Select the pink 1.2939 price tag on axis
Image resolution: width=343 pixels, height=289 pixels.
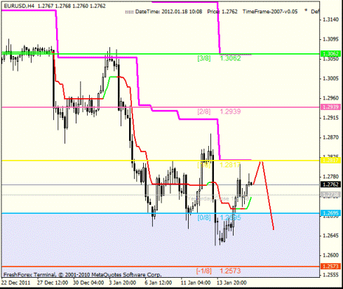point(331,107)
